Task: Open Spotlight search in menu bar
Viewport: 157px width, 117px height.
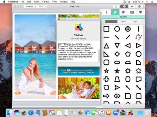Action: tap(147, 2)
